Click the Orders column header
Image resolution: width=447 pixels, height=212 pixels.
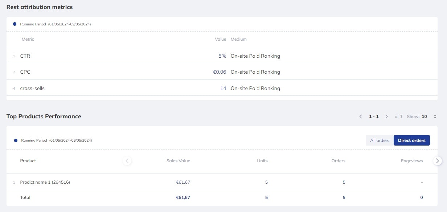(338, 161)
